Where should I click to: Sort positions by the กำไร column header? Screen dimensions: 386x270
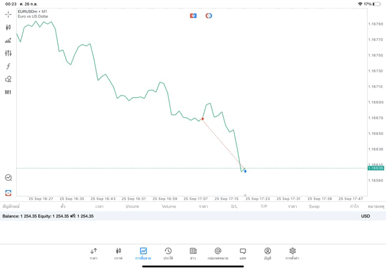[354, 207]
